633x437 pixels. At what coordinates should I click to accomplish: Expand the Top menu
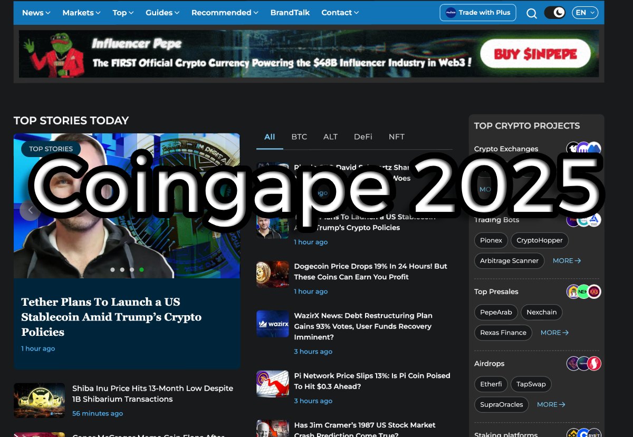(123, 13)
